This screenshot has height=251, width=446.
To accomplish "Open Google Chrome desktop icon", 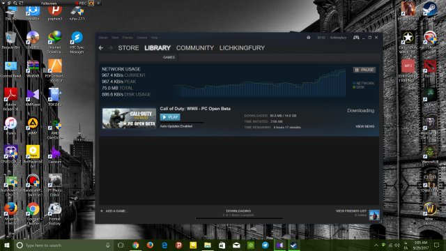I will [33, 213].
